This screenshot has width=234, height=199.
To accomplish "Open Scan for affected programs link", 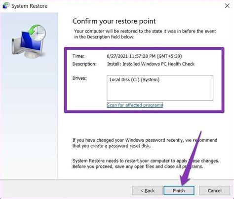I will tap(135, 105).
